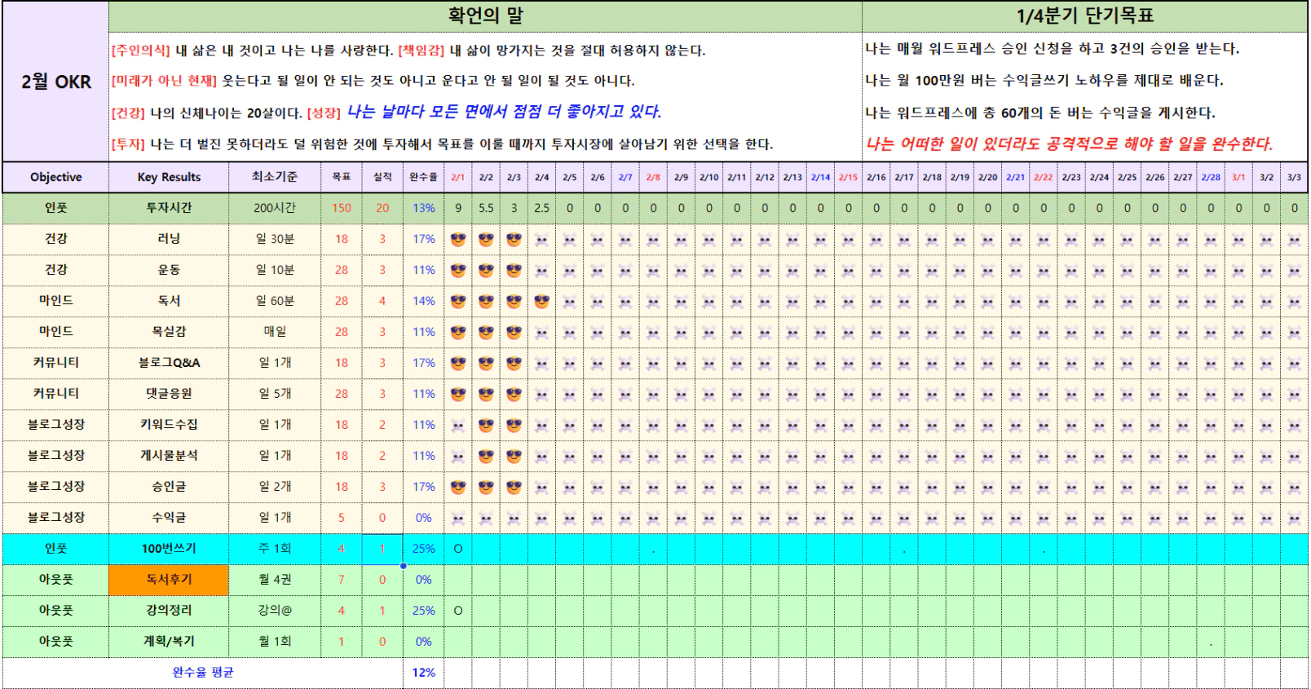Viewport: 1311px width, 689px height.
Task: Click the '확언의 말' header cell
Action: (x=485, y=16)
